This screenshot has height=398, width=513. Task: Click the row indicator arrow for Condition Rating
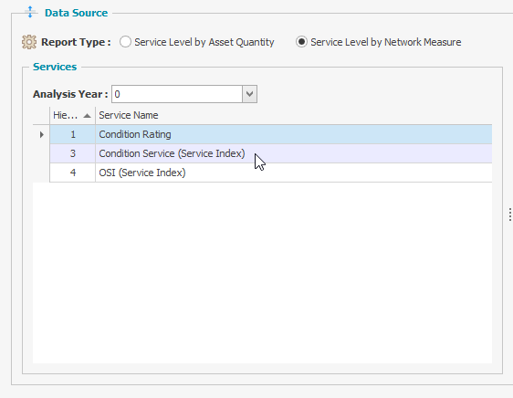tap(42, 134)
